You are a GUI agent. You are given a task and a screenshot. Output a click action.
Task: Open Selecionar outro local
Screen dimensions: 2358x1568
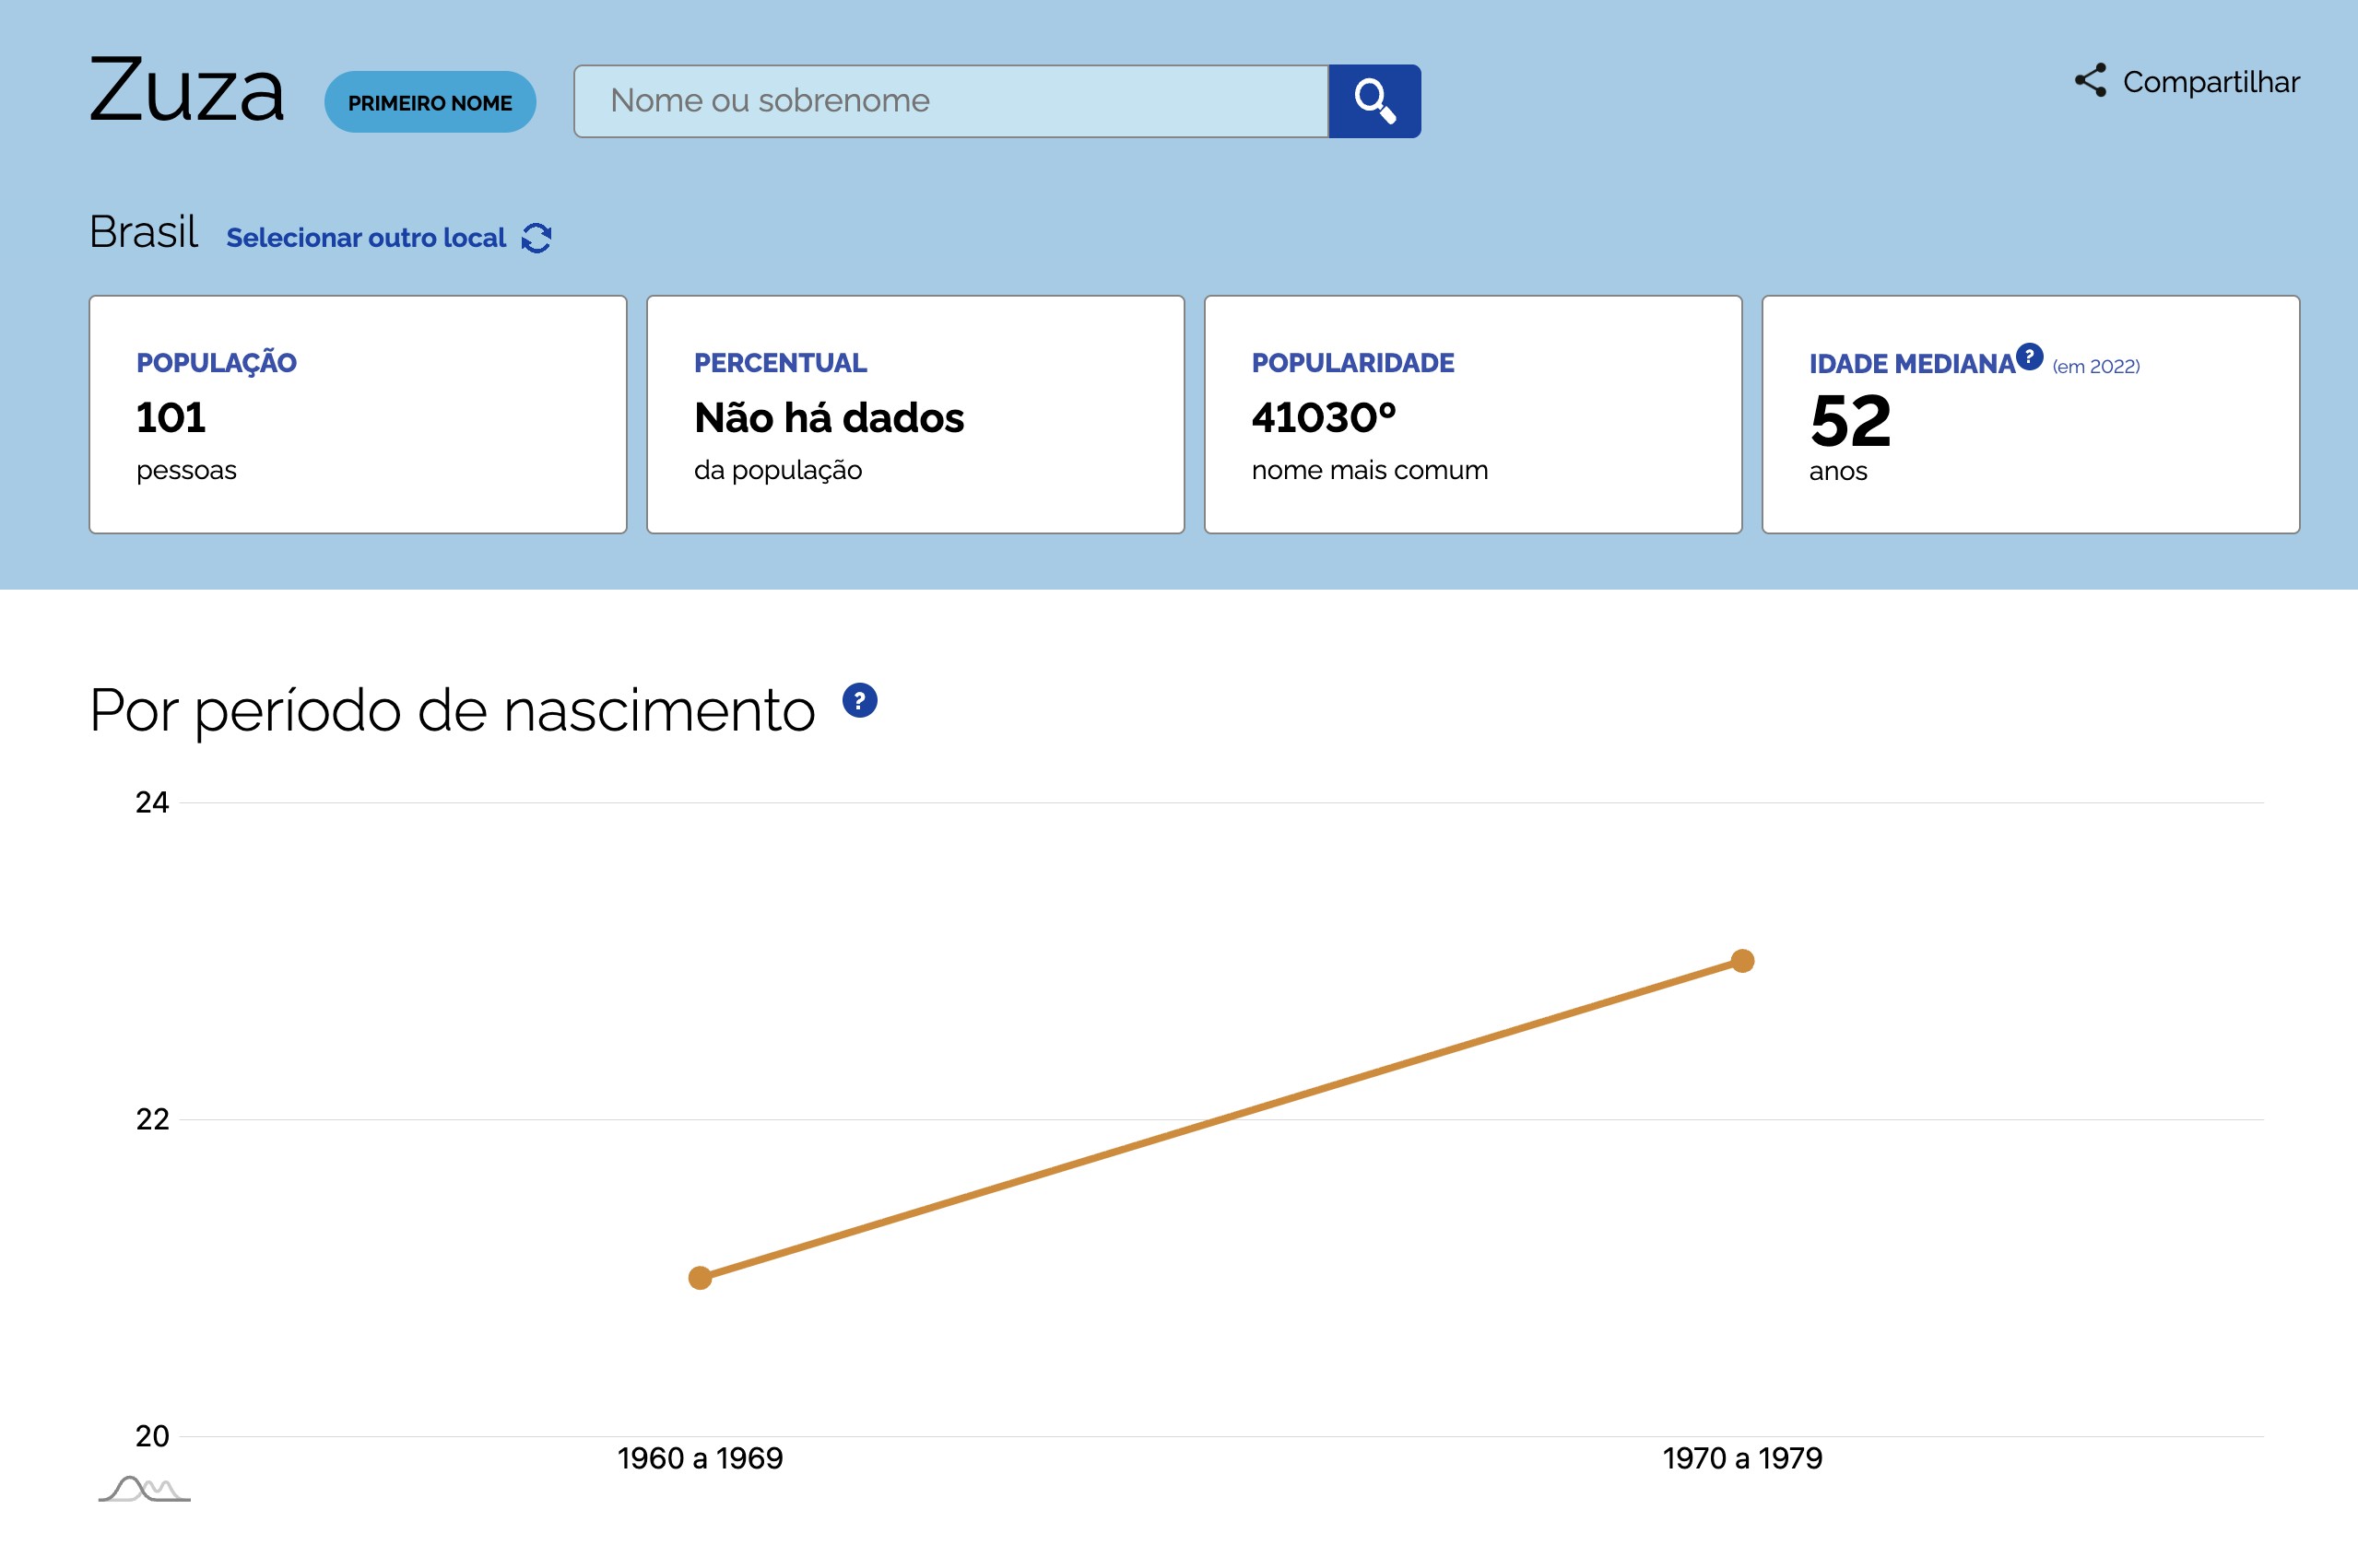(366, 238)
